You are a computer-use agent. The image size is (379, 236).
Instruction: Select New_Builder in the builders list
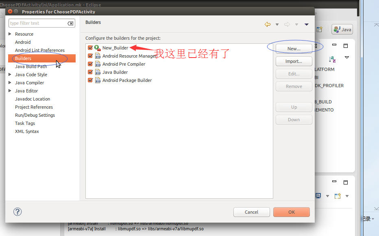pyautogui.click(x=115, y=48)
